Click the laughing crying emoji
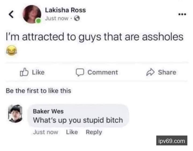Screen dimensions: 193x151 (12, 50)
